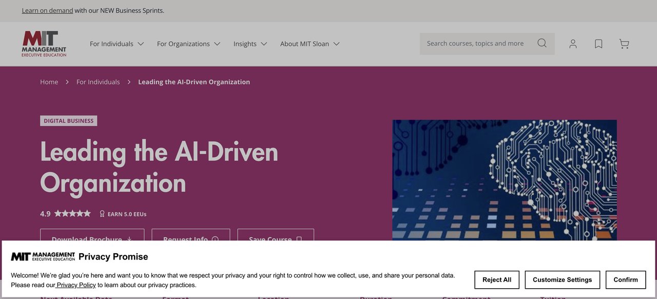Screen dimensions: 657x299
Task: Click the AI brain circuit course image
Action: click(505, 180)
